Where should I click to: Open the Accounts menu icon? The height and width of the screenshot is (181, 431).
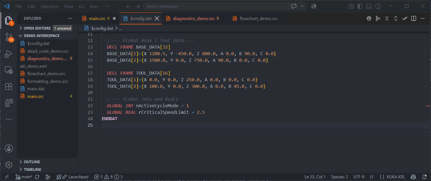[x=9, y=148]
